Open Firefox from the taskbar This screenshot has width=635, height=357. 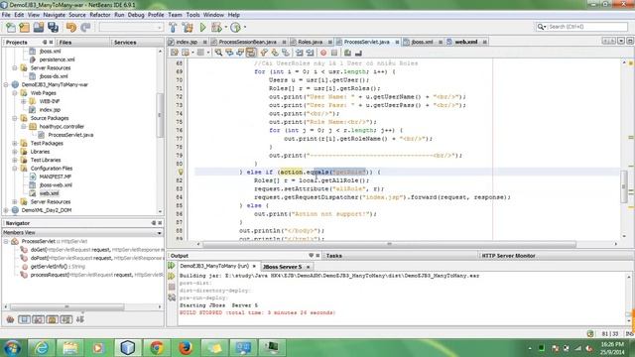coord(186,348)
